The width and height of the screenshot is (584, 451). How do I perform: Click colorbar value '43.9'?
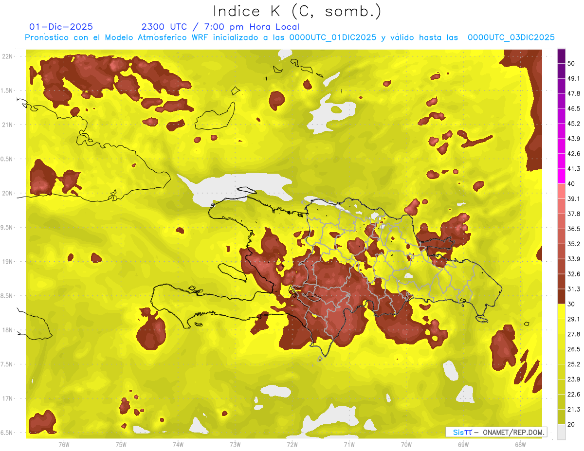click(574, 139)
